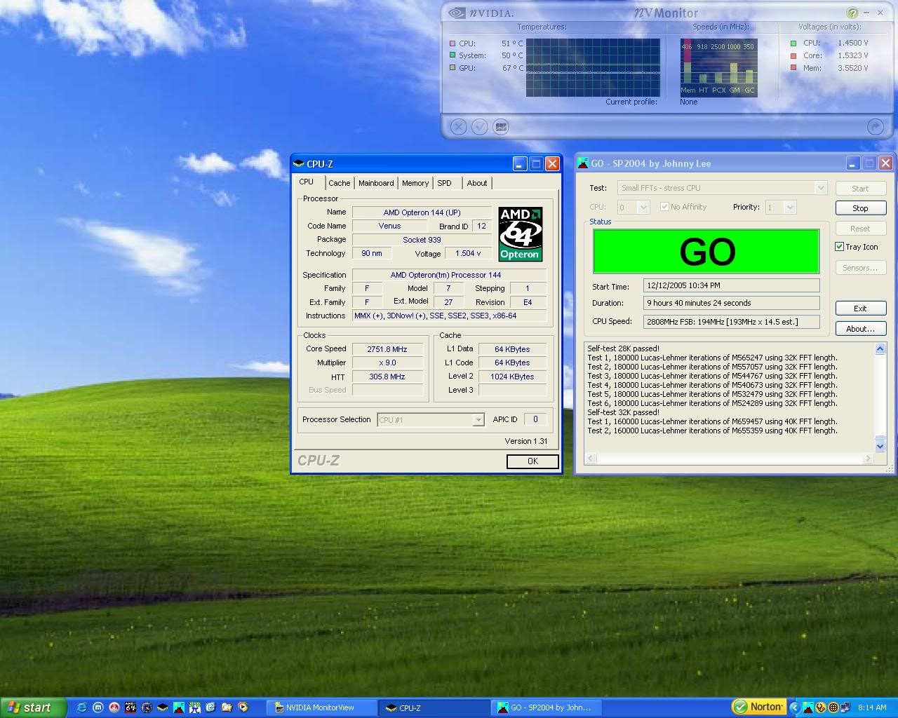
Task: Click the CPU temperature pink color square
Action: click(x=453, y=43)
